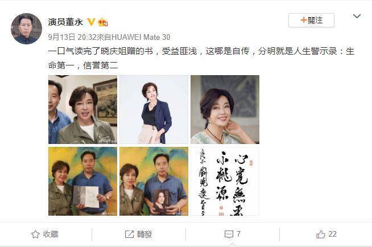Open the calligraphy artwork thumbnail

click(225, 182)
